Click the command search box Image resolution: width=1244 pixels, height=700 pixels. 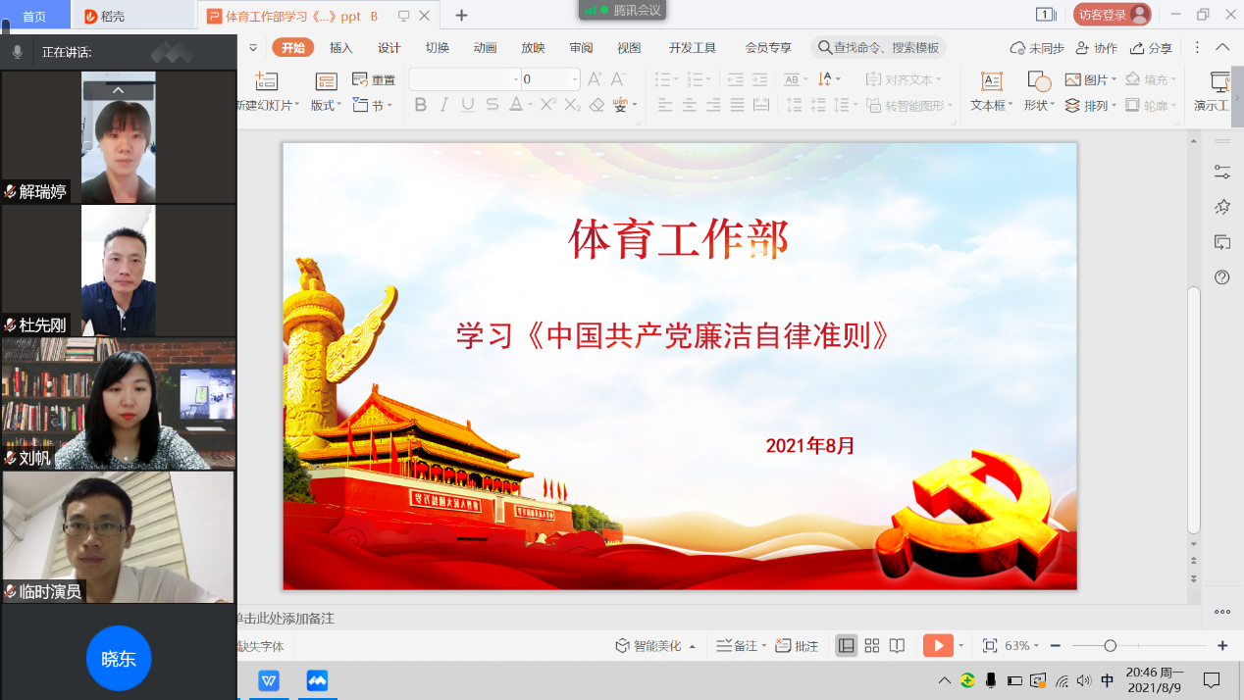[879, 47]
